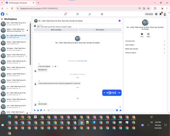Expand the Chat members section

tap(145, 45)
